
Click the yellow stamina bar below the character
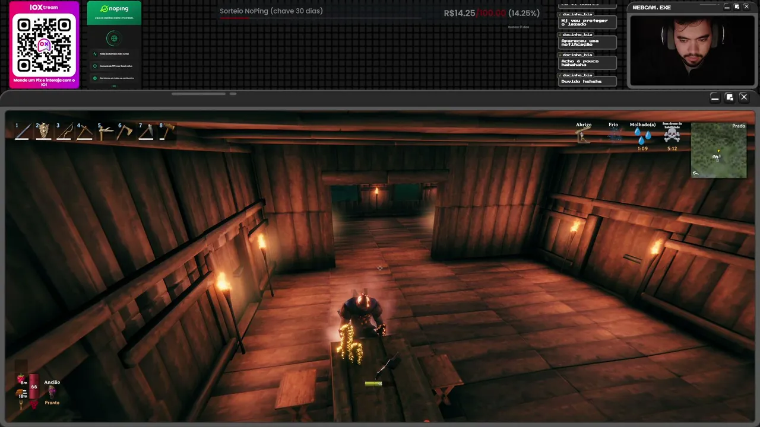pyautogui.click(x=373, y=384)
